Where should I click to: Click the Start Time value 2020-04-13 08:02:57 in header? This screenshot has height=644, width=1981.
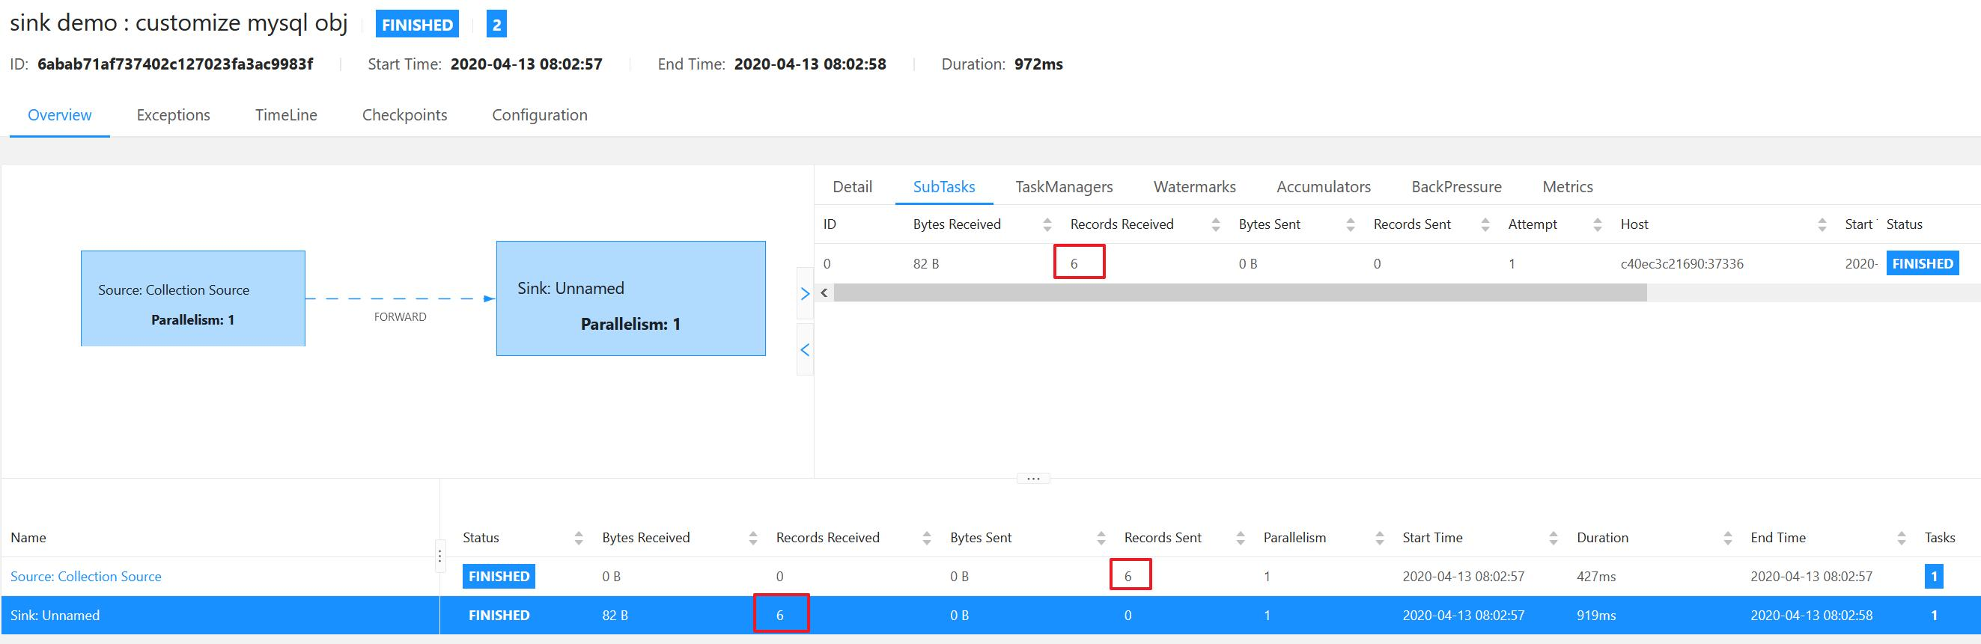(x=526, y=64)
